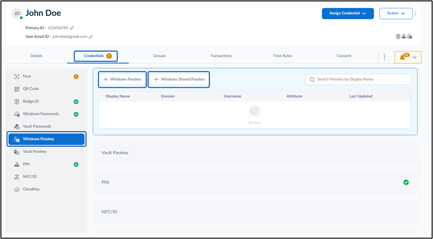The image size is (433, 239).
Task: Select Face in the credentials sidebar
Action: click(46, 76)
